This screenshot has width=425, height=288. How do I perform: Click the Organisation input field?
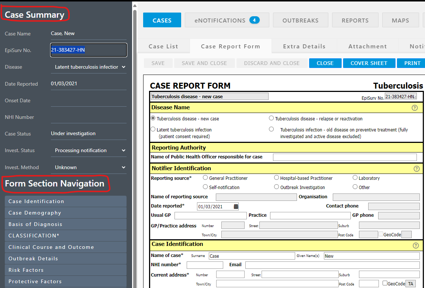click(x=376, y=197)
